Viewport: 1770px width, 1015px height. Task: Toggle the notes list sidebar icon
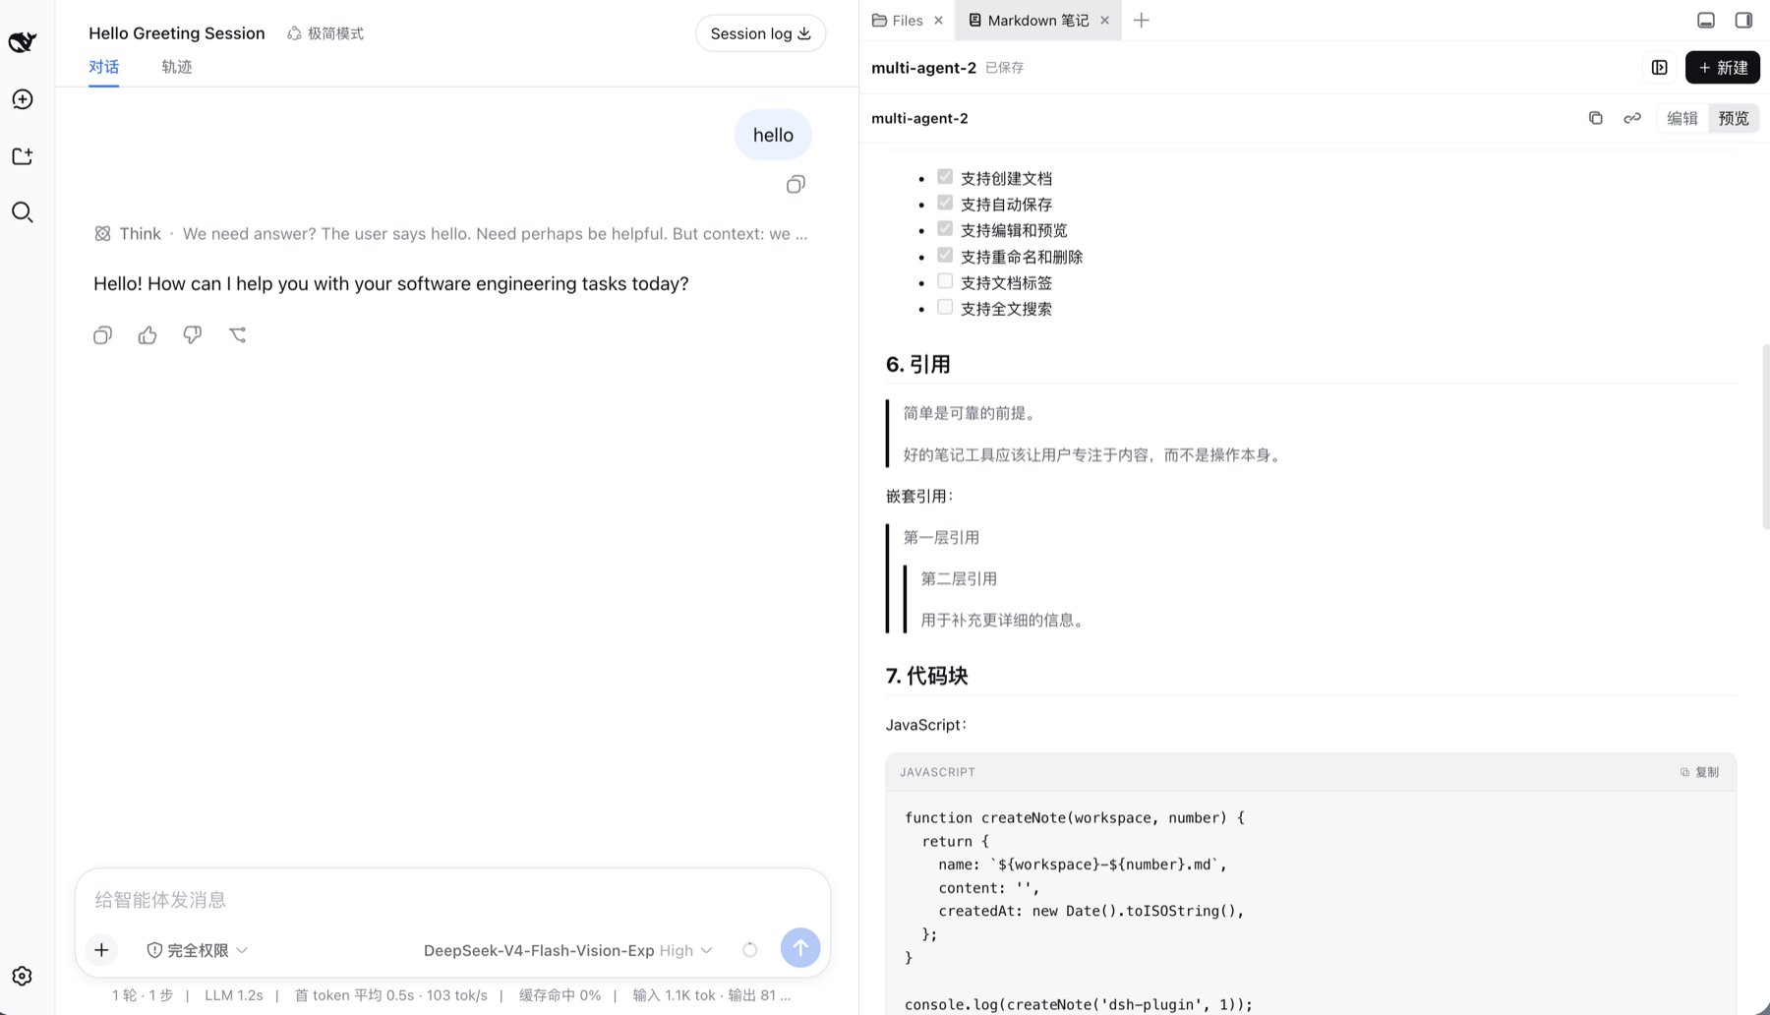pyautogui.click(x=1660, y=68)
